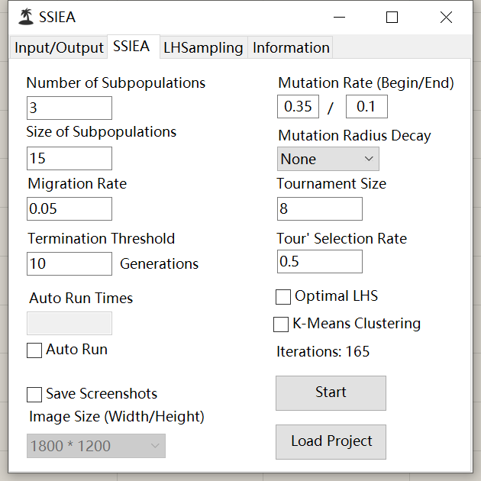Open the Image Size 1800 * 1200 dropdown
The height and width of the screenshot is (481, 481).
click(x=96, y=446)
